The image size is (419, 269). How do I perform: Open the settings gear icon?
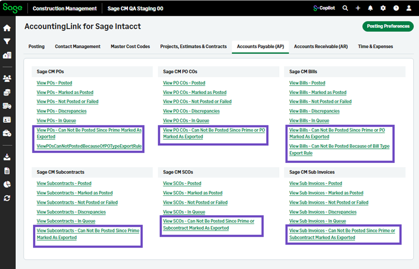tap(383, 8)
